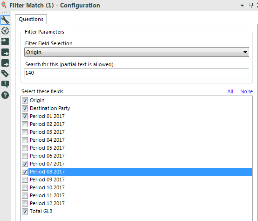This screenshot has height=221, width=258.
Task: Switch to the Questions tab
Action: (31, 19)
